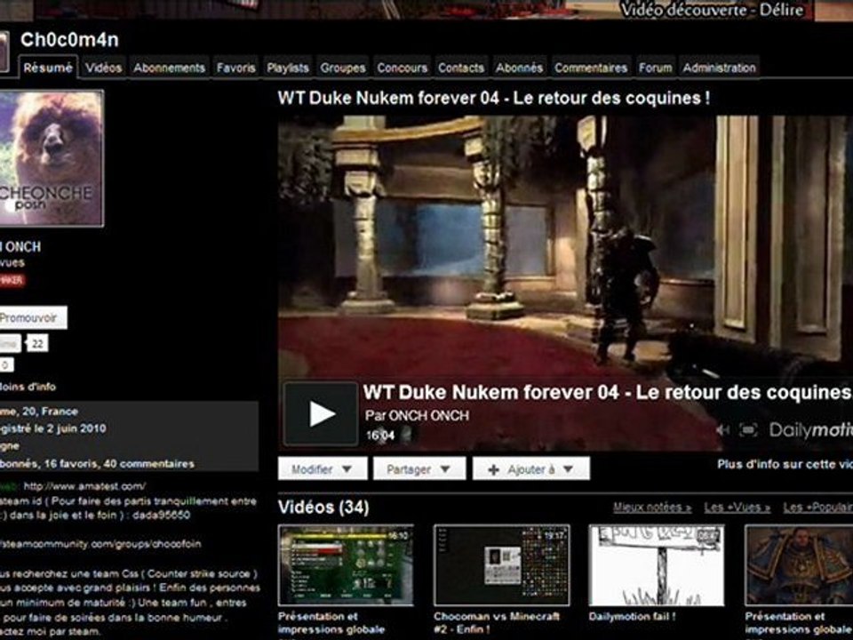
Task: Toggle fullscreen in the video player
Action: [748, 430]
